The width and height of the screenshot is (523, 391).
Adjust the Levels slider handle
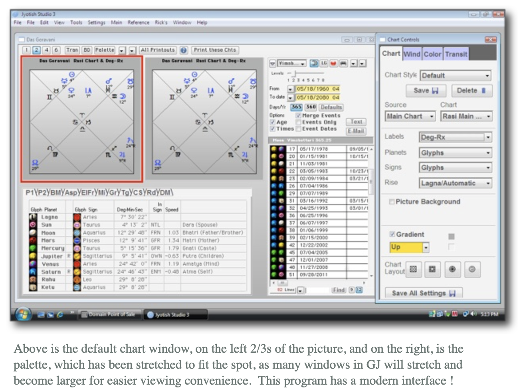click(x=295, y=73)
